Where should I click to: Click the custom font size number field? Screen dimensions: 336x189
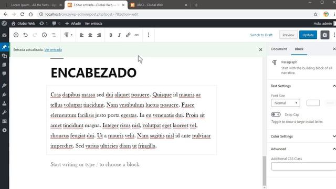pos(313,103)
